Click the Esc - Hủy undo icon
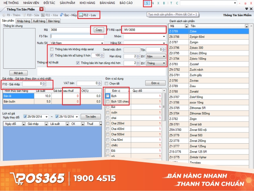This screenshot has width=254, height=191. 62,15
